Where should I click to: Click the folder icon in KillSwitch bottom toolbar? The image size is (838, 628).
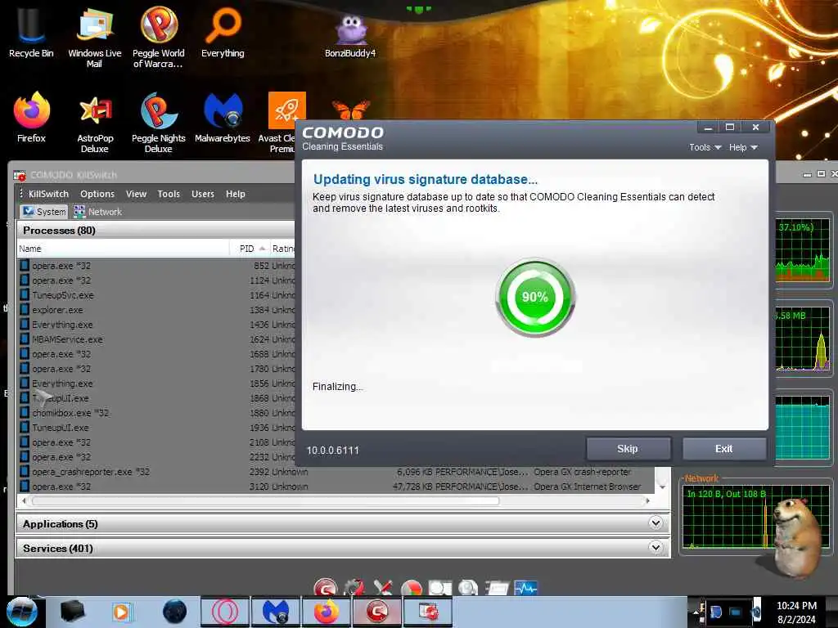coord(497,589)
